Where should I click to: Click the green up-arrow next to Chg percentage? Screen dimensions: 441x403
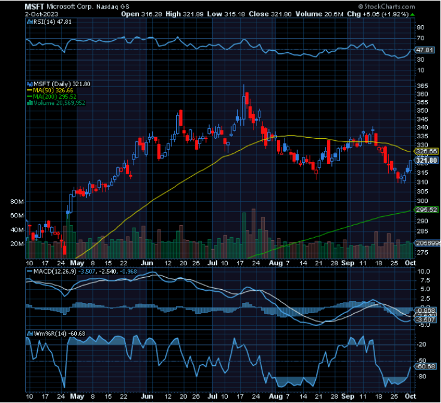(413, 14)
